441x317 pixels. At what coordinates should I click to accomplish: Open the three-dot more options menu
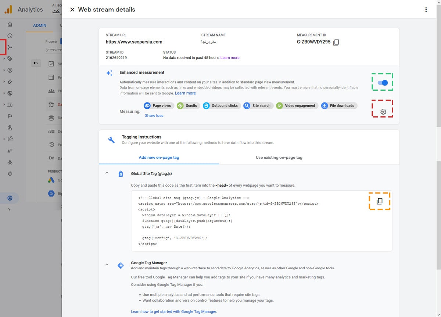[x=426, y=10]
